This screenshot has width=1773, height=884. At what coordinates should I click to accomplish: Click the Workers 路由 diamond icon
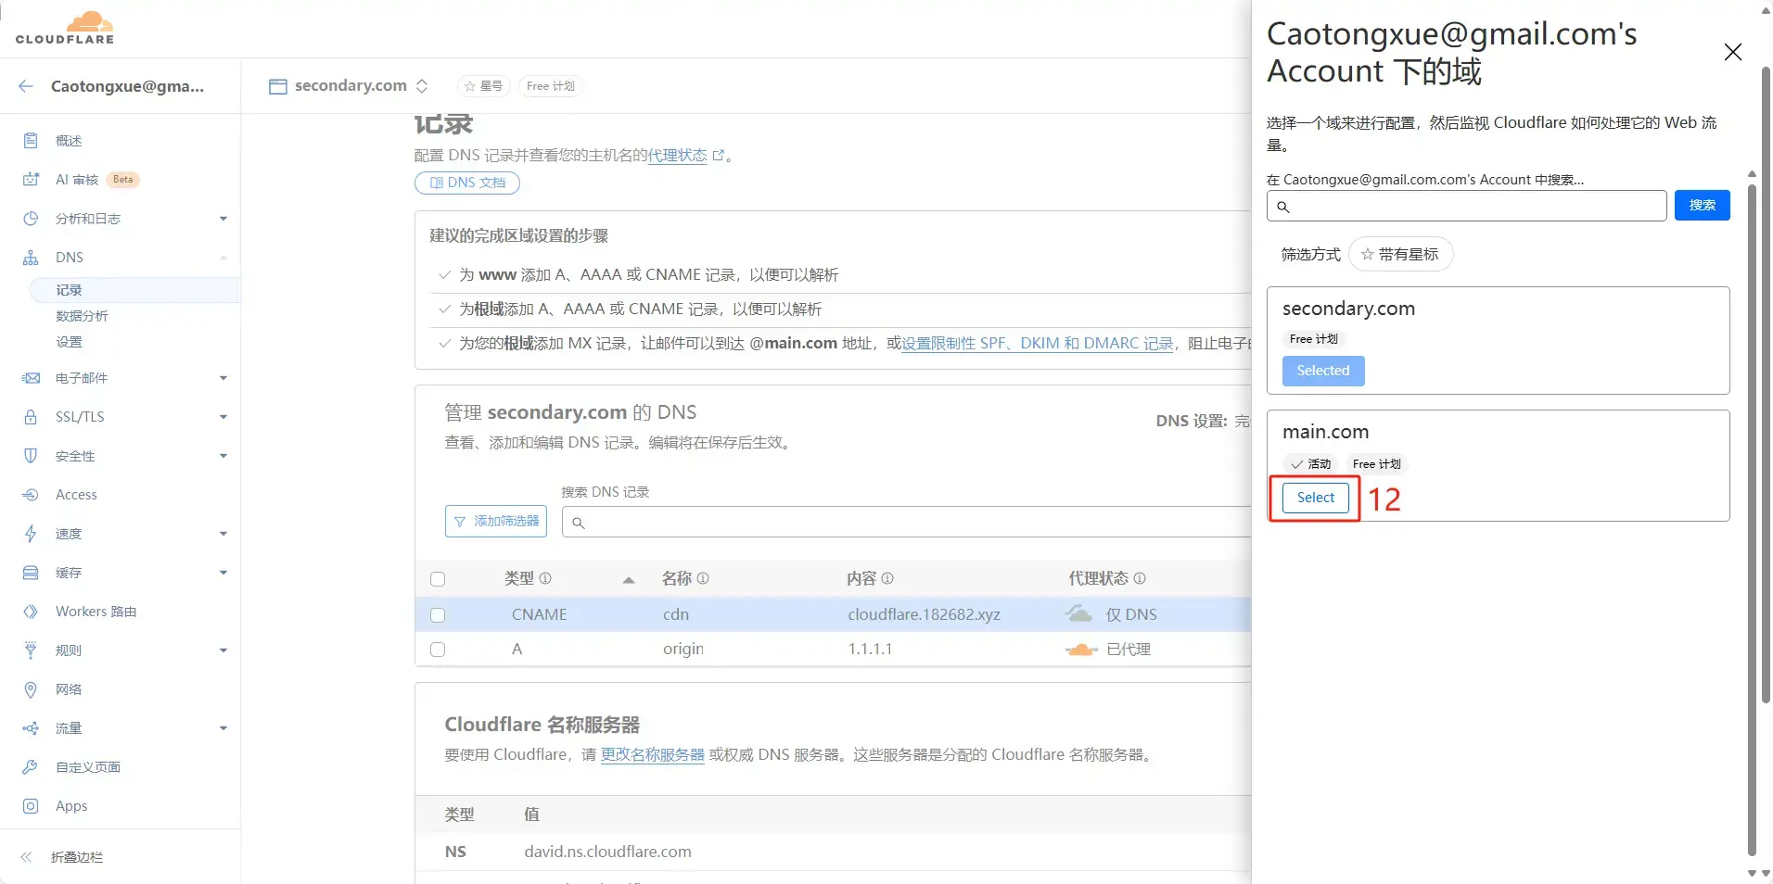point(31,612)
